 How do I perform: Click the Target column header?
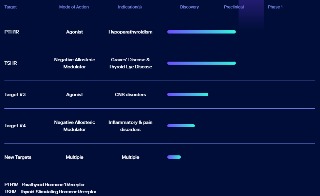[11, 7]
